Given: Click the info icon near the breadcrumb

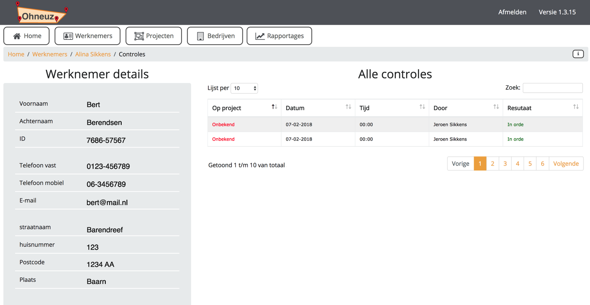Looking at the screenshot, I should 578,54.
